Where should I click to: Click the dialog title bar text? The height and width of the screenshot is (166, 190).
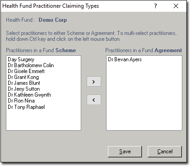click(51, 6)
